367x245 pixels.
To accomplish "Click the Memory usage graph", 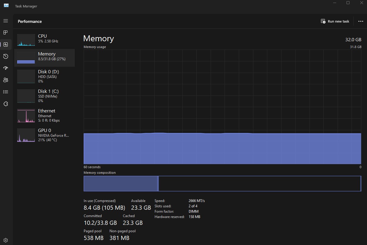I will [222, 106].
